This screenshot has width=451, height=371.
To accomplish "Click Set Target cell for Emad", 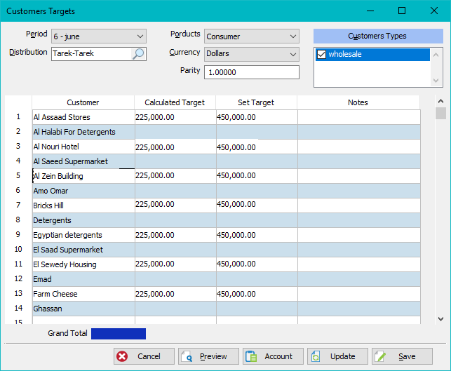I will tap(257, 279).
